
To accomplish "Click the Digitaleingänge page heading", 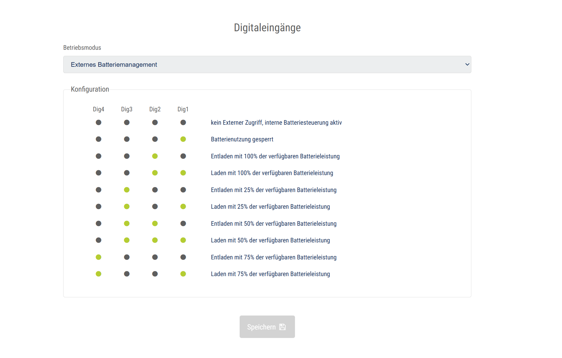I will (x=267, y=28).
